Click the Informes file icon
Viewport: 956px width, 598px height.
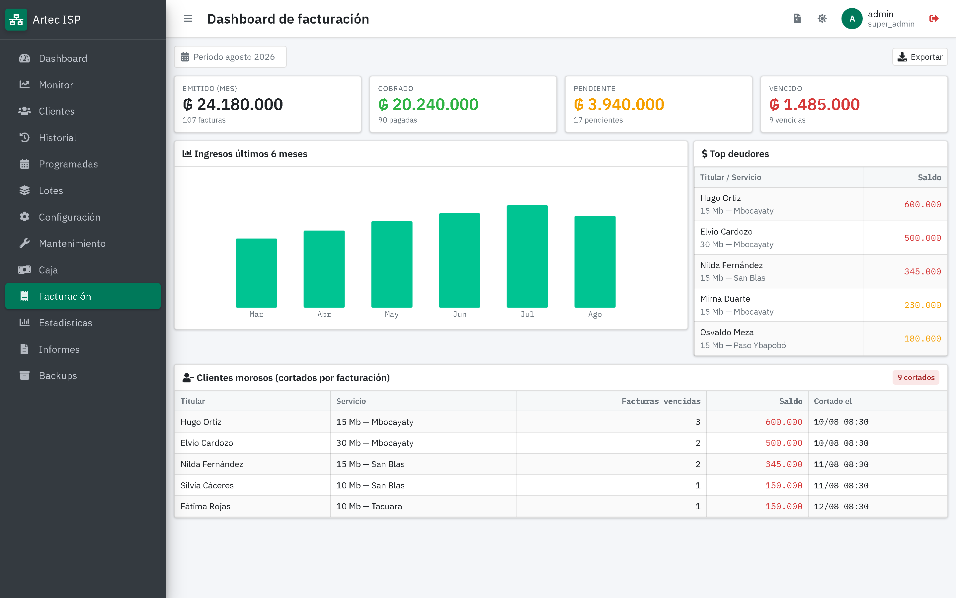click(25, 349)
